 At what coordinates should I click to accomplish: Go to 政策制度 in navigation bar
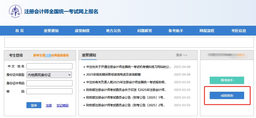coord(82,31)
